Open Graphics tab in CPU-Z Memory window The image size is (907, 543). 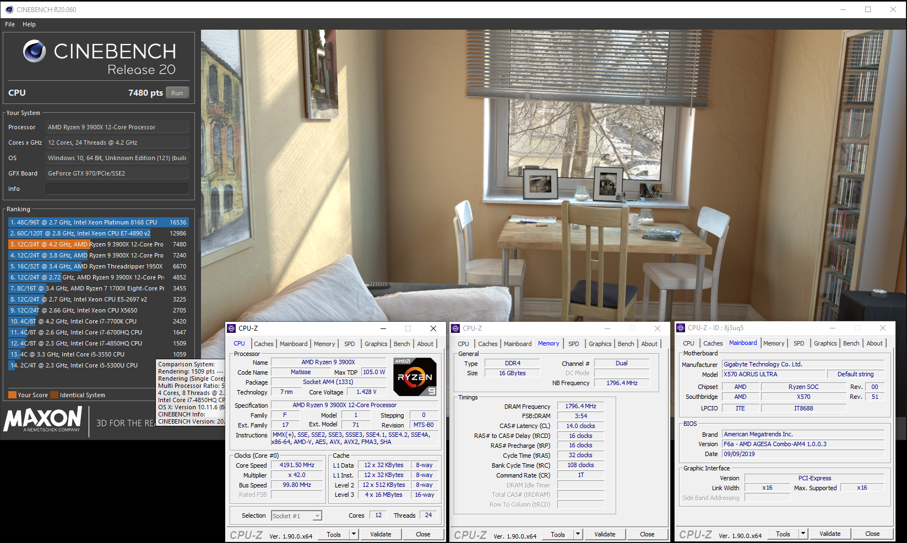coord(600,344)
